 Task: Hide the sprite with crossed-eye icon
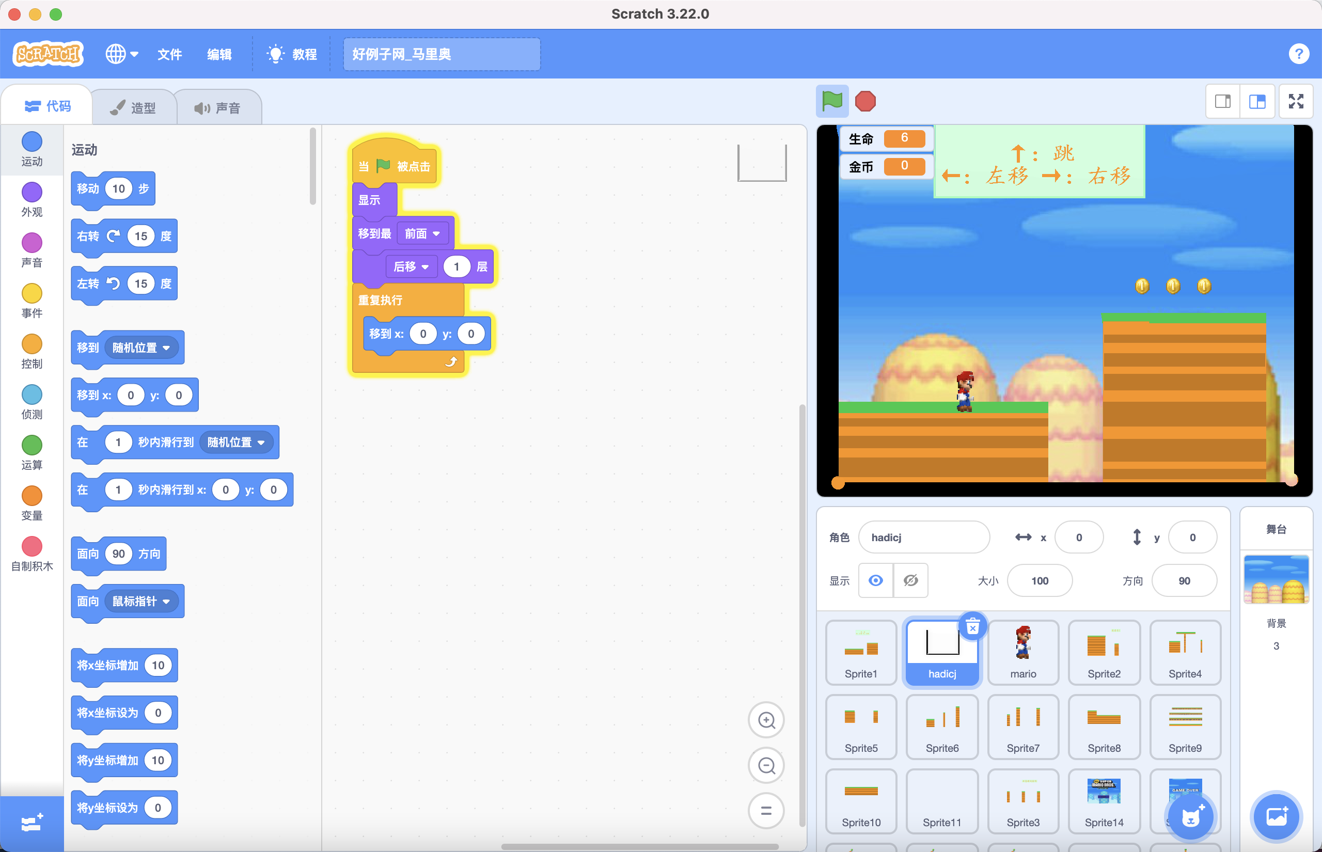[x=910, y=580]
